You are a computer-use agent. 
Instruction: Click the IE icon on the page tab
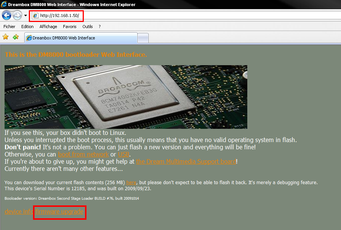[x=29, y=38]
